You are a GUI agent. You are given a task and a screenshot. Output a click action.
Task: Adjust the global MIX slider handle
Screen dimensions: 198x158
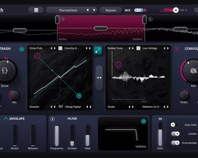point(176,10)
